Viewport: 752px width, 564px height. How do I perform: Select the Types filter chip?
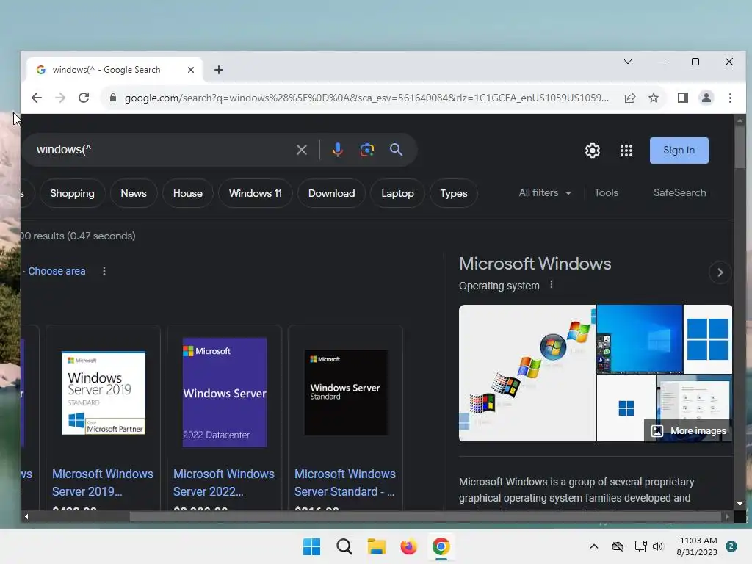click(453, 193)
